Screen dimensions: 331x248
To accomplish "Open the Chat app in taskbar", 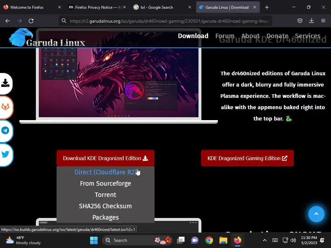I will [x=195, y=240].
